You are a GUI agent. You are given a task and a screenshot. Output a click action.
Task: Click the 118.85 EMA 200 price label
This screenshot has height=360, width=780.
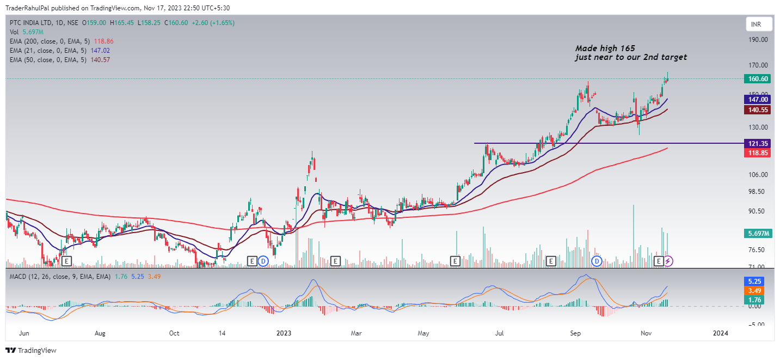coord(758,153)
